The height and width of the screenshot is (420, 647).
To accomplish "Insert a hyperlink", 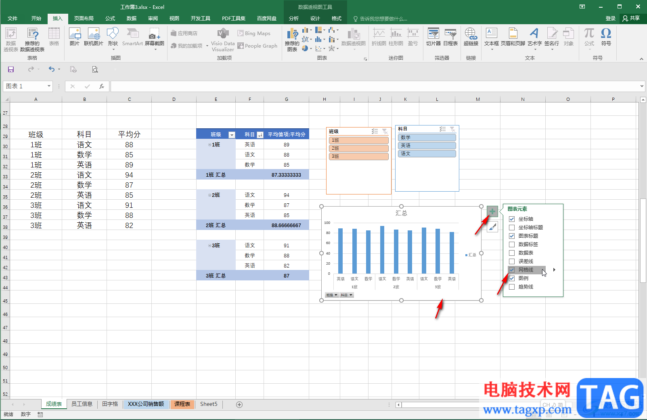I will [x=471, y=37].
